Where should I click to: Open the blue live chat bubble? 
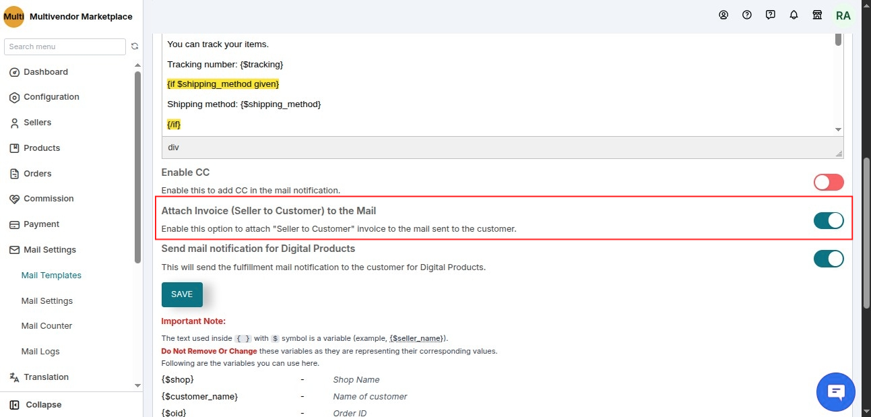point(836,391)
